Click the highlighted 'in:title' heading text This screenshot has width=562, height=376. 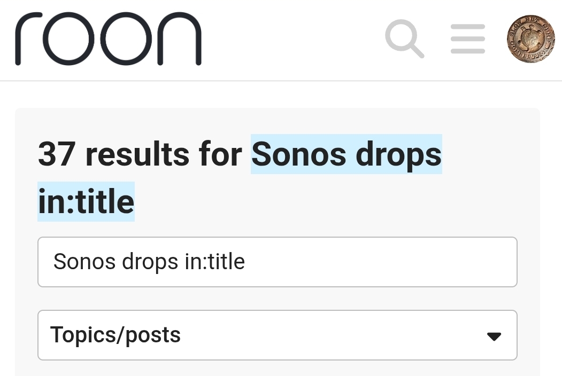click(86, 201)
